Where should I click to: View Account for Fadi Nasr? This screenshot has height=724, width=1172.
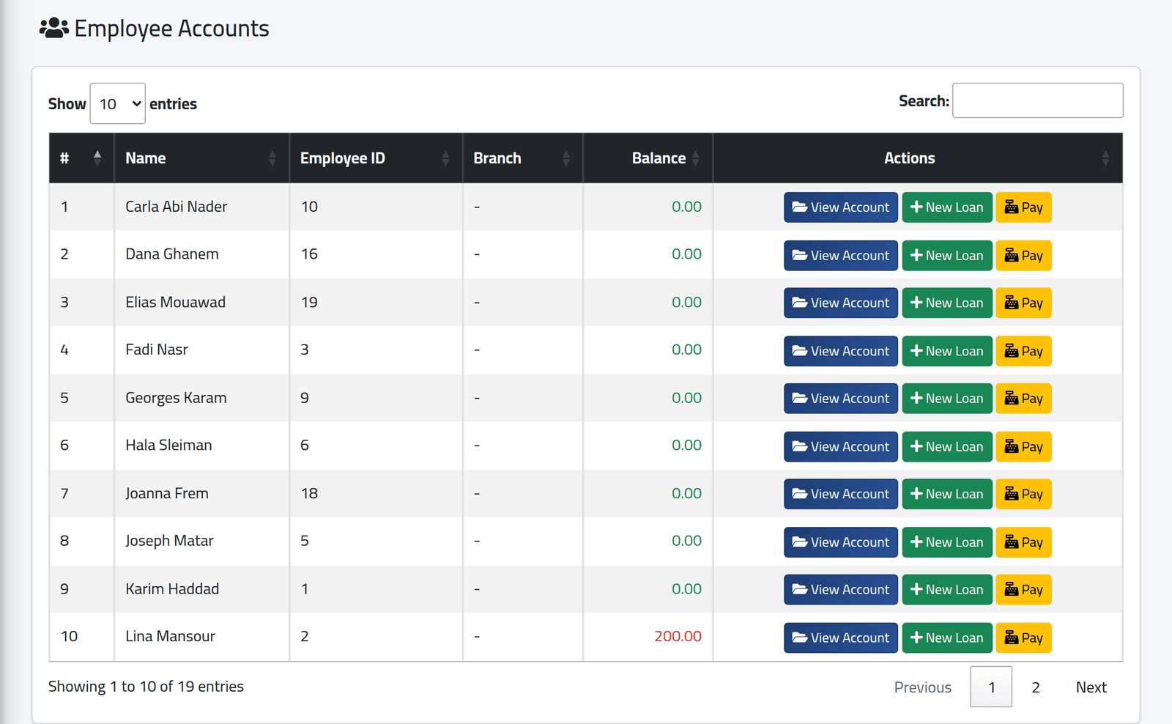[840, 351]
